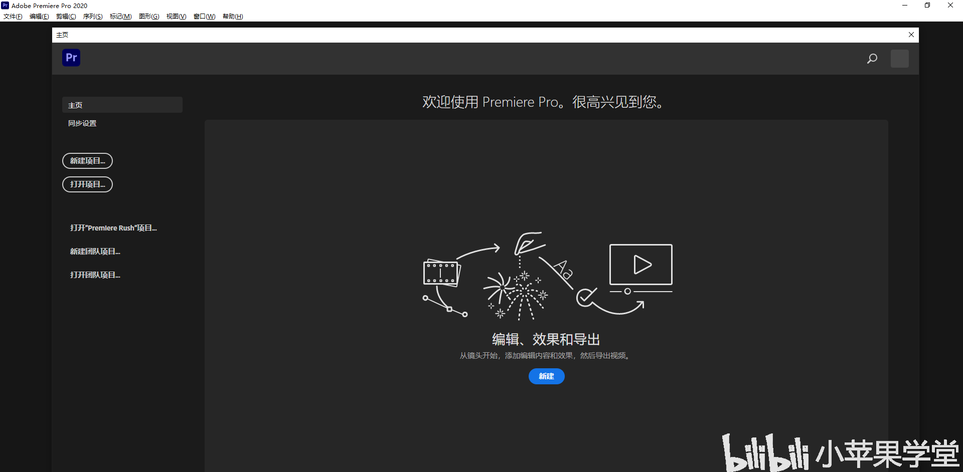Screen dimensions: 963x472
Task: Click 新建团队项目... link
Action: click(95, 252)
